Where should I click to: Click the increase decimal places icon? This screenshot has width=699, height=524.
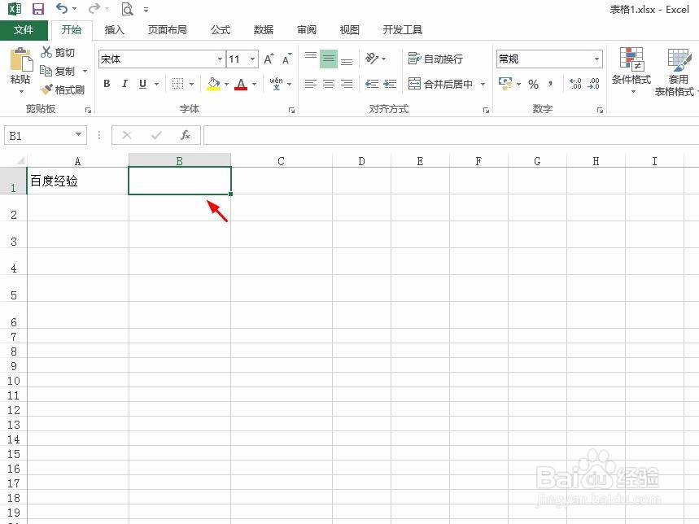pyautogui.click(x=574, y=82)
